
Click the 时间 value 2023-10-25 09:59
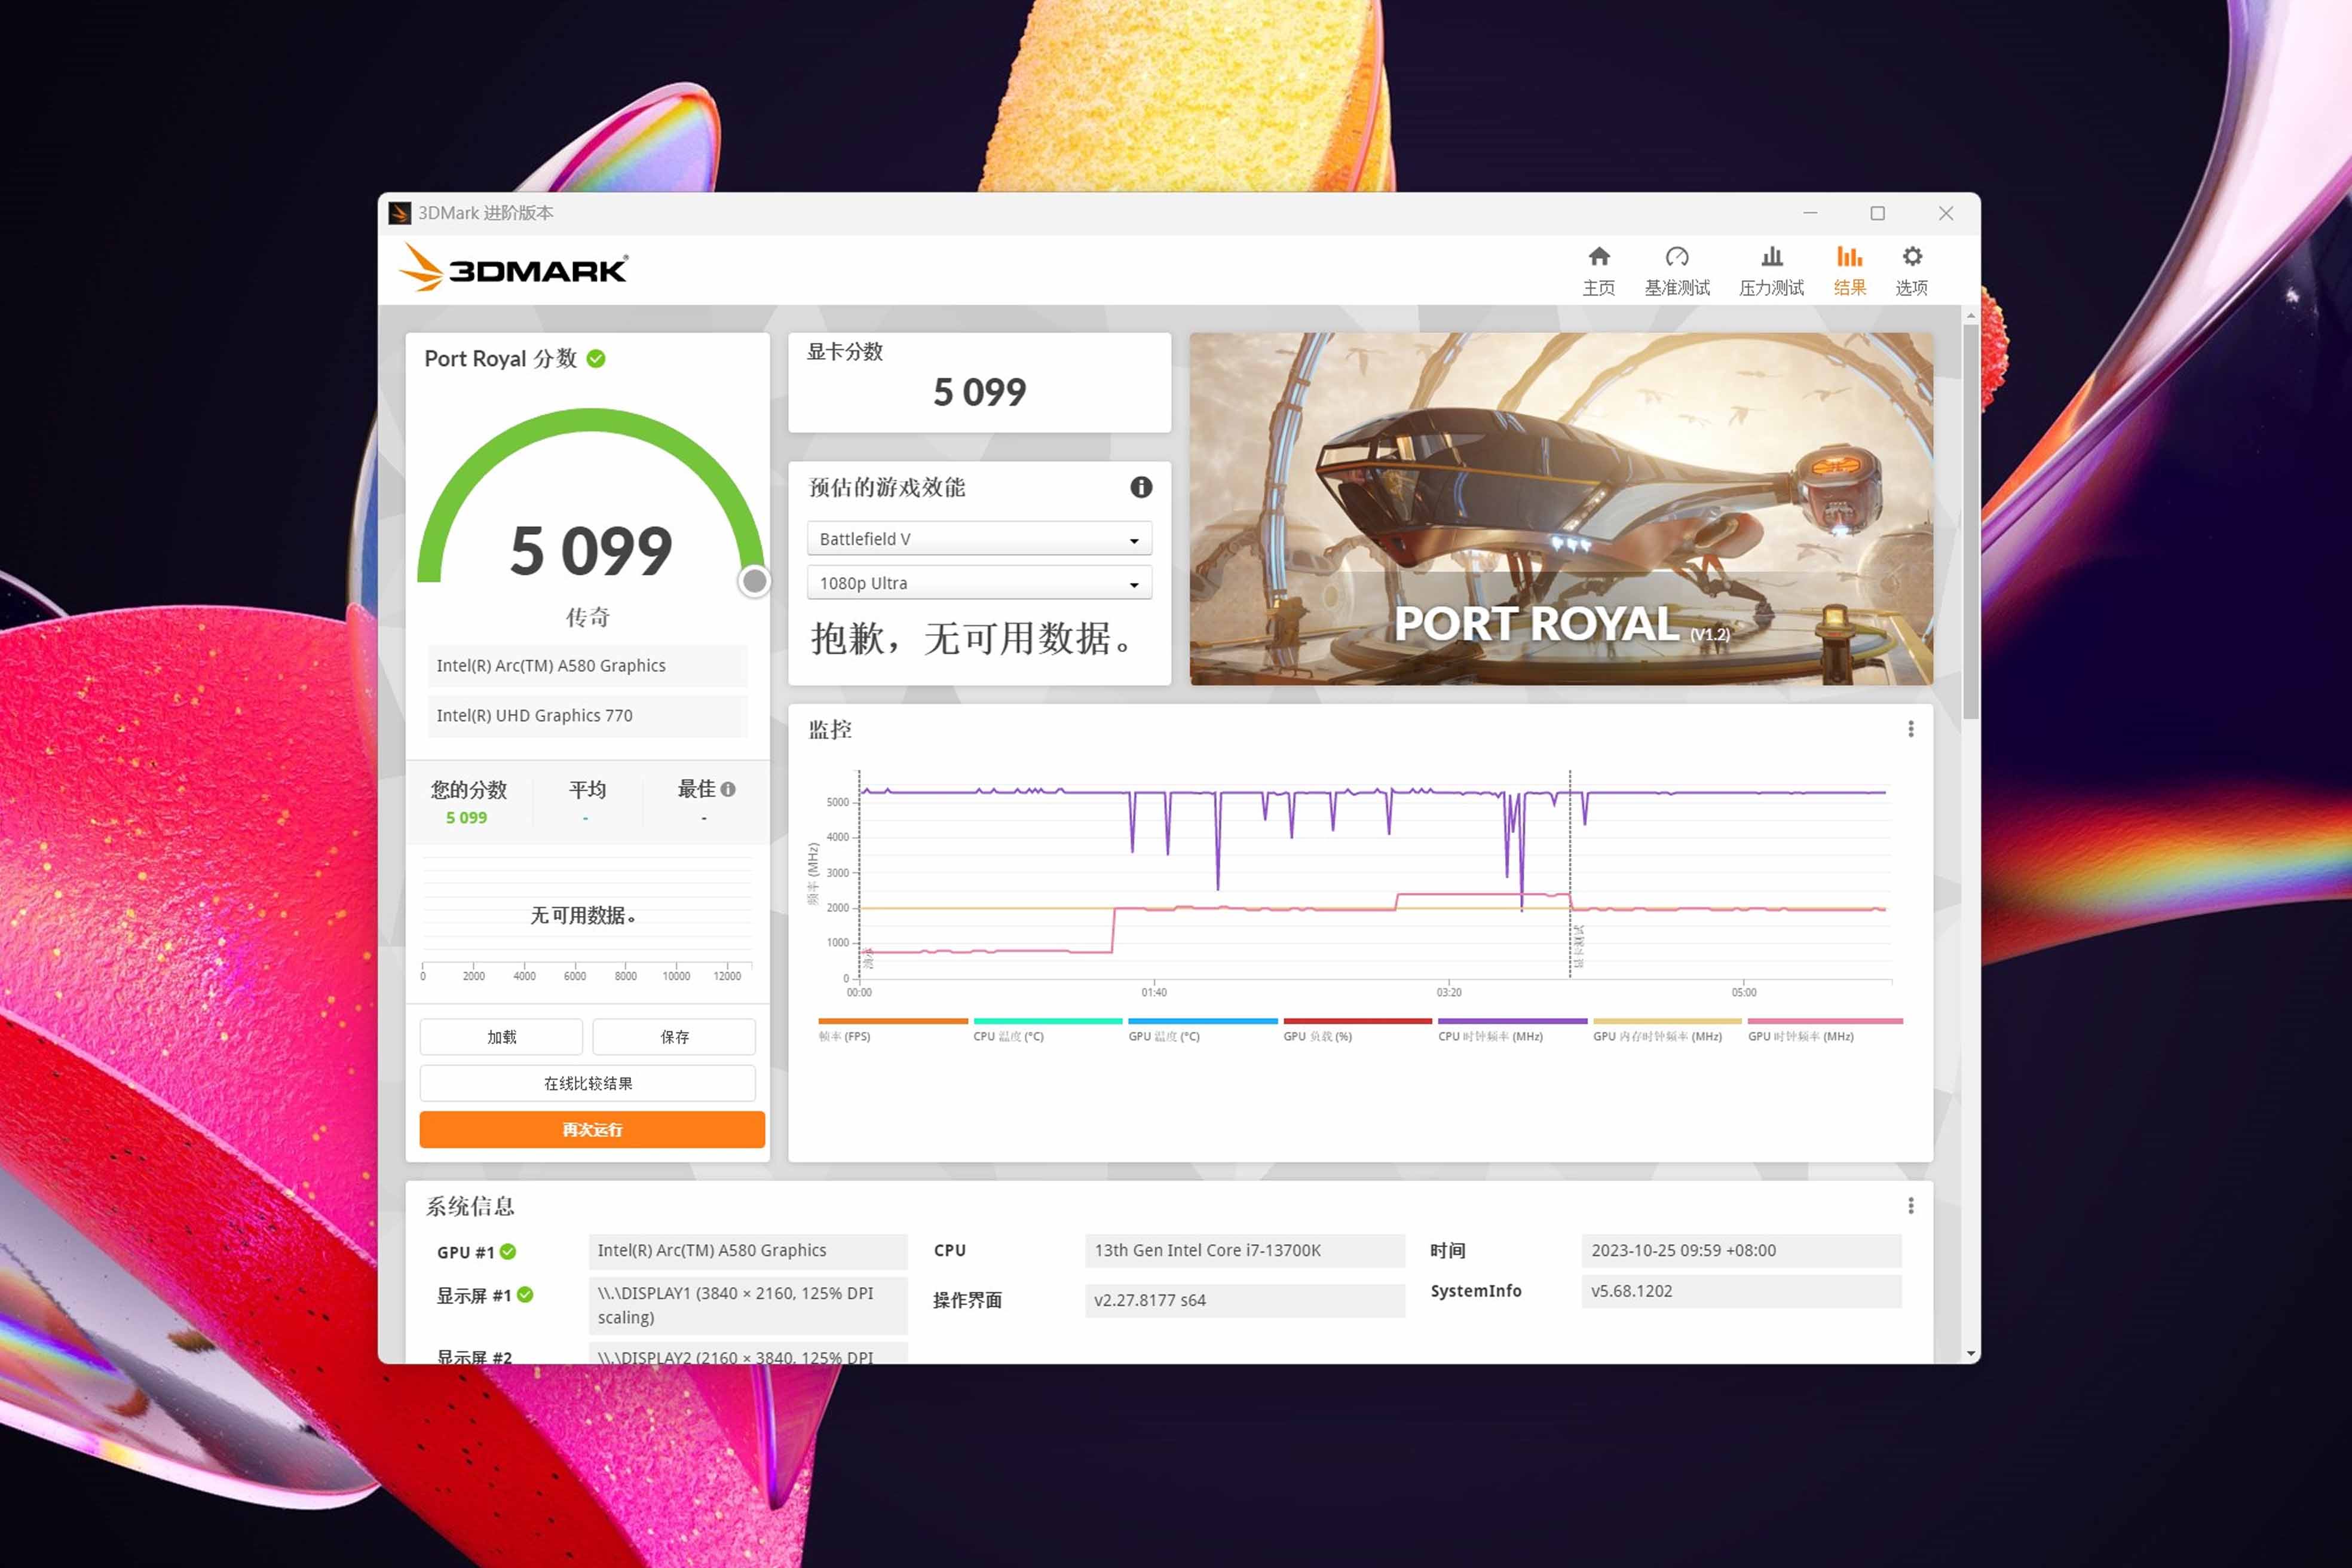click(x=1741, y=1251)
